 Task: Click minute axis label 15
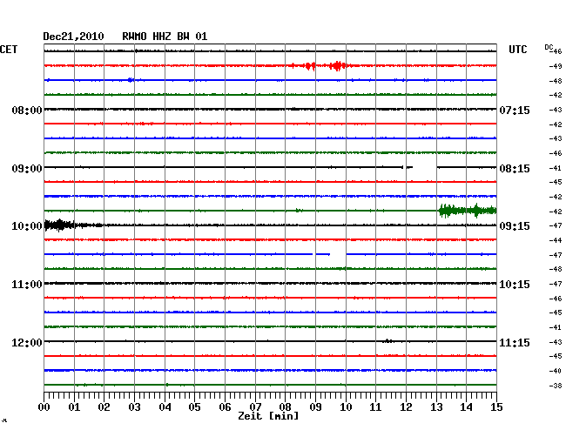[496, 407]
